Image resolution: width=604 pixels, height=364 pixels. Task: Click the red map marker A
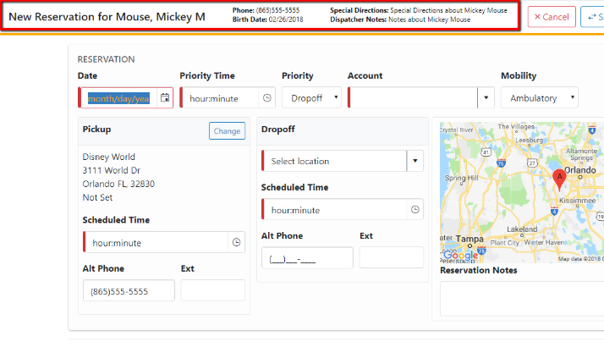pos(559,179)
